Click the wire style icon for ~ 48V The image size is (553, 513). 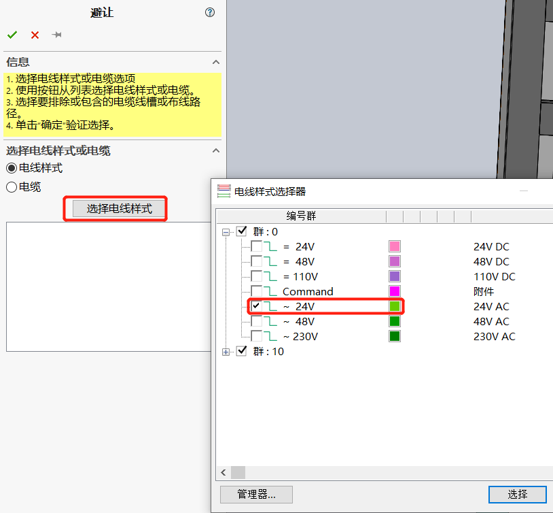coord(270,321)
